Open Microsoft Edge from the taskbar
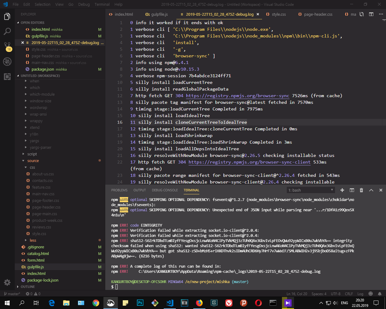Viewport: 386px width, 309px height. click(52, 303)
